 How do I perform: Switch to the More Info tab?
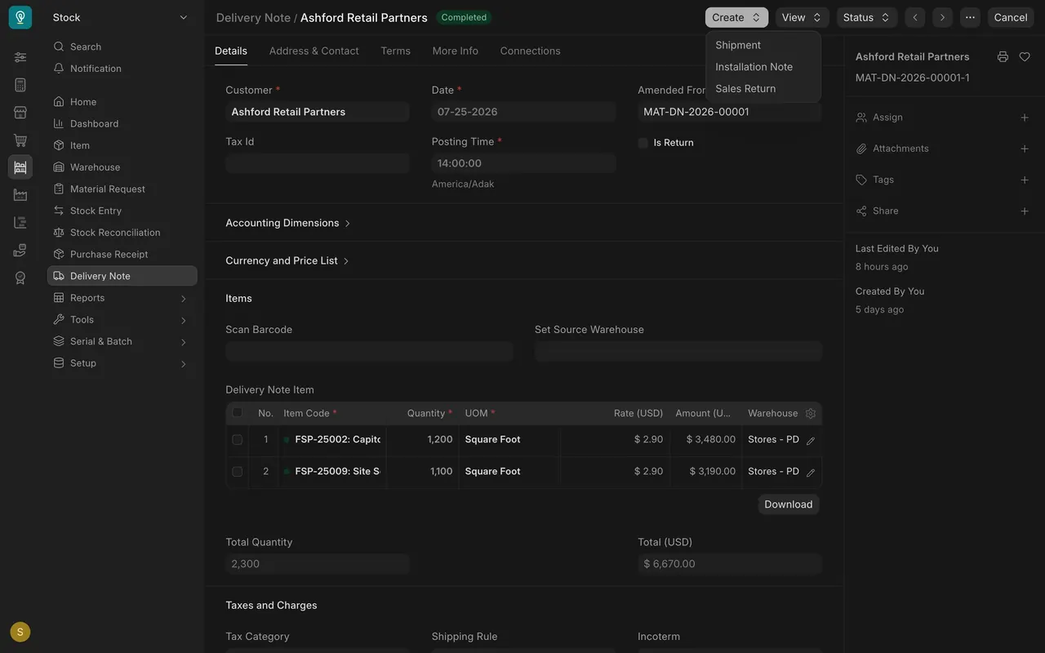456,51
